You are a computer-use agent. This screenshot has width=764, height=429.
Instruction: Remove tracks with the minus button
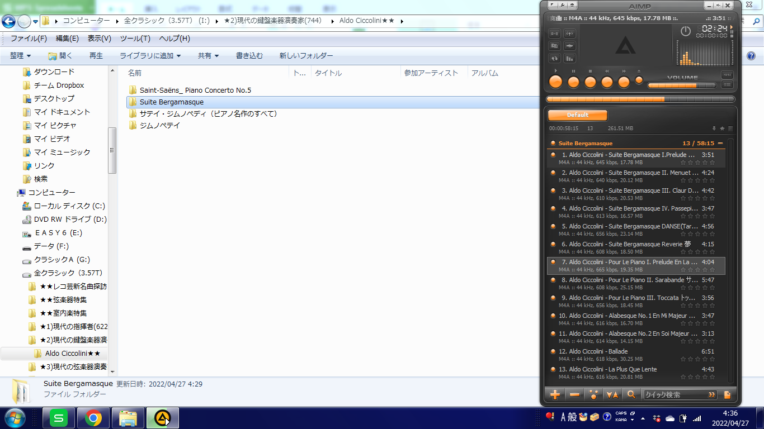(x=574, y=395)
